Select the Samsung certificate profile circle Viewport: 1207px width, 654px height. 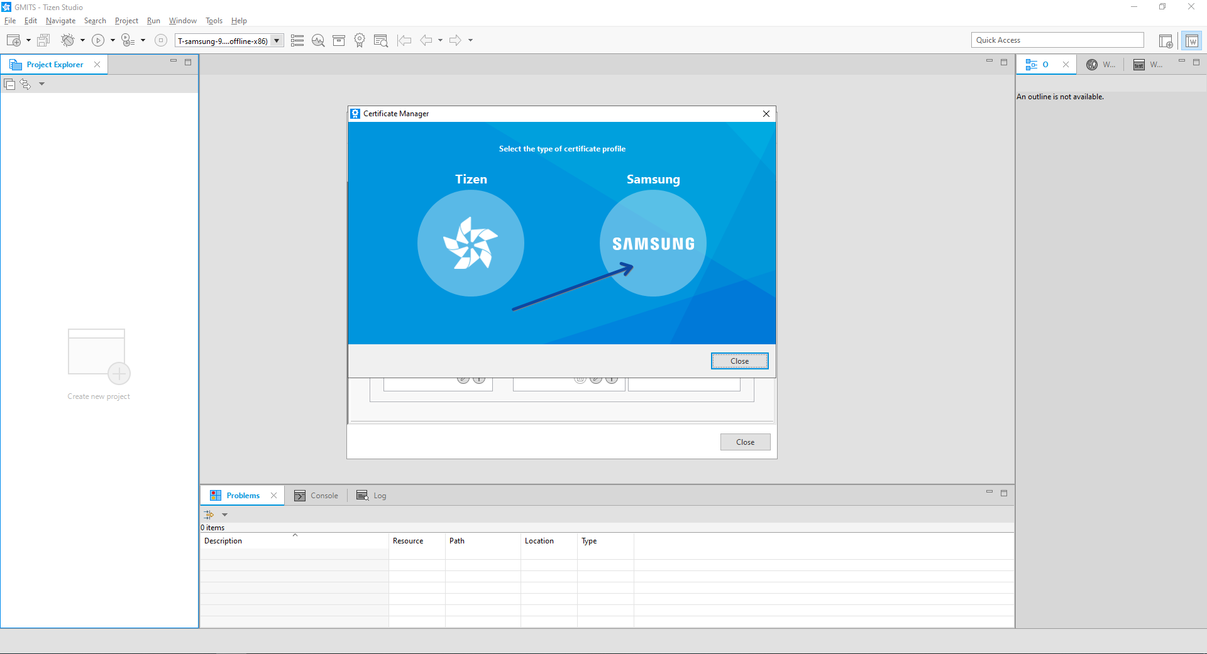coord(653,243)
